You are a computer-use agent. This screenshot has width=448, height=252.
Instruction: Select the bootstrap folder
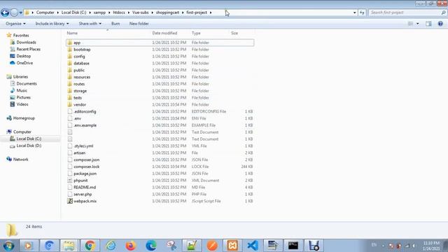(160, 50)
